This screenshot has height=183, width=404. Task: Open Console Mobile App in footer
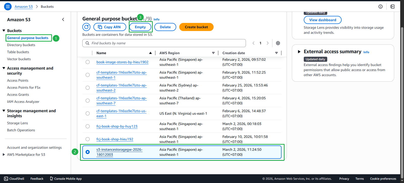click(66, 179)
